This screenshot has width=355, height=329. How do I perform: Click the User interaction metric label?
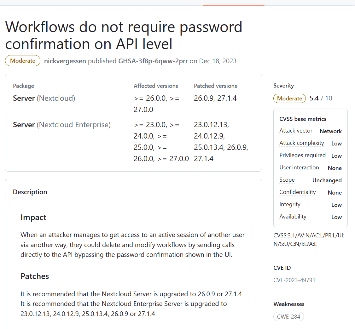299,167
